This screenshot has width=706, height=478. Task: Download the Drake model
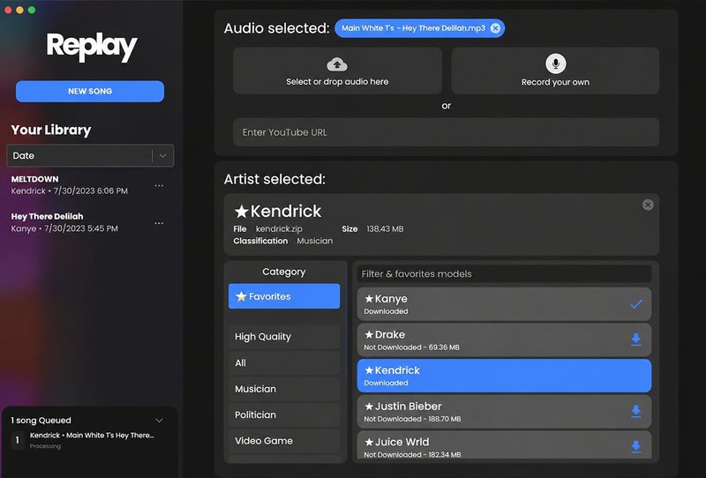pos(635,340)
